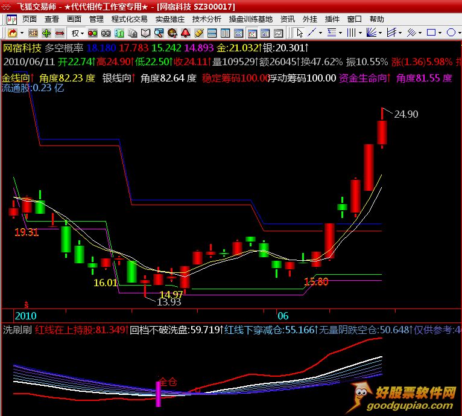Open the 权 adjustment dropdown

[x=78, y=33]
